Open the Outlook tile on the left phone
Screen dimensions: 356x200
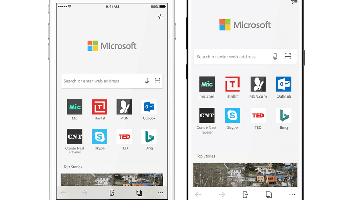(149, 107)
